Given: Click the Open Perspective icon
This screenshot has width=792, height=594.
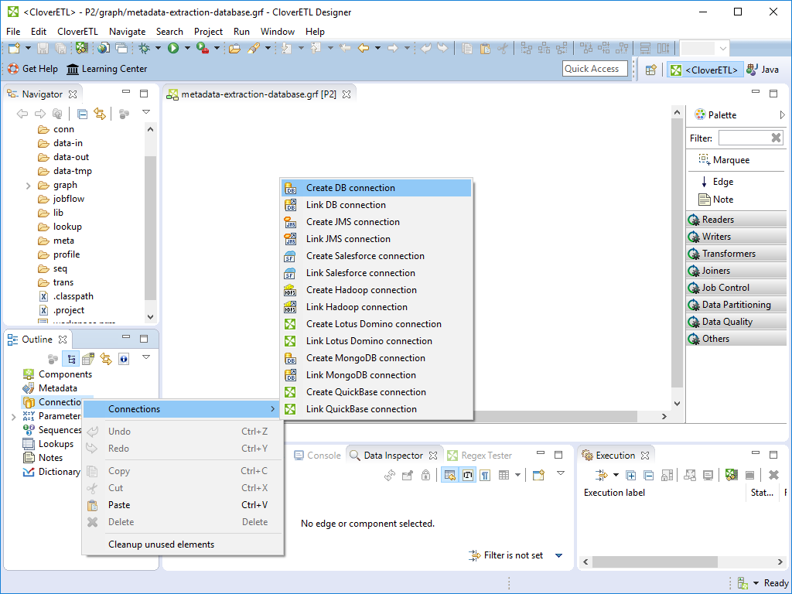Looking at the screenshot, I should click(x=651, y=70).
